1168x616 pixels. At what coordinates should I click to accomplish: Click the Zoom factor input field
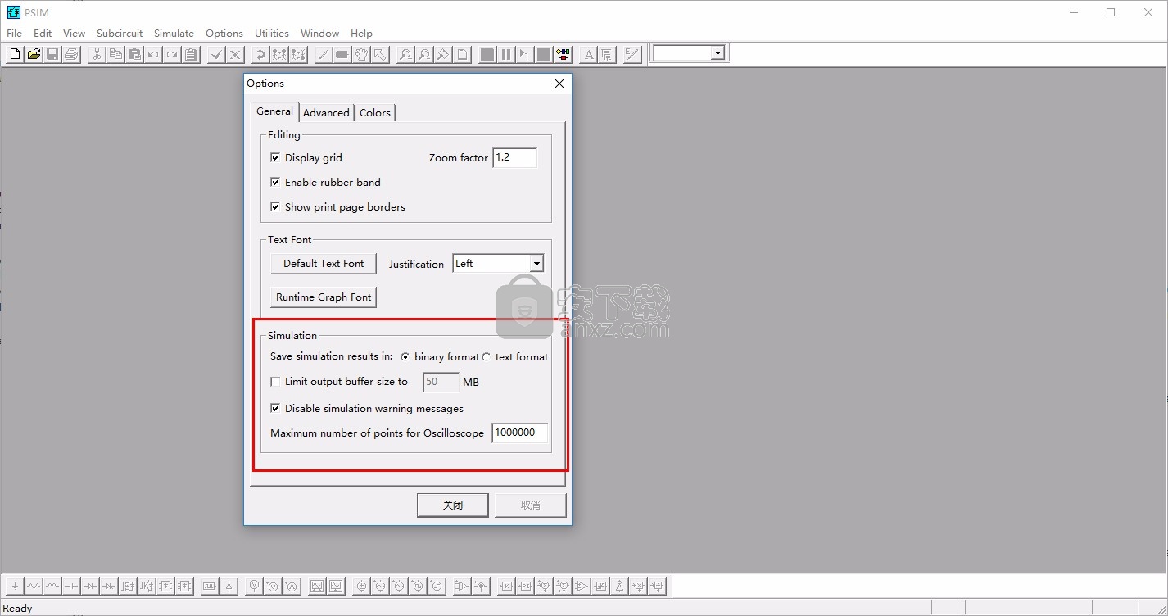514,157
